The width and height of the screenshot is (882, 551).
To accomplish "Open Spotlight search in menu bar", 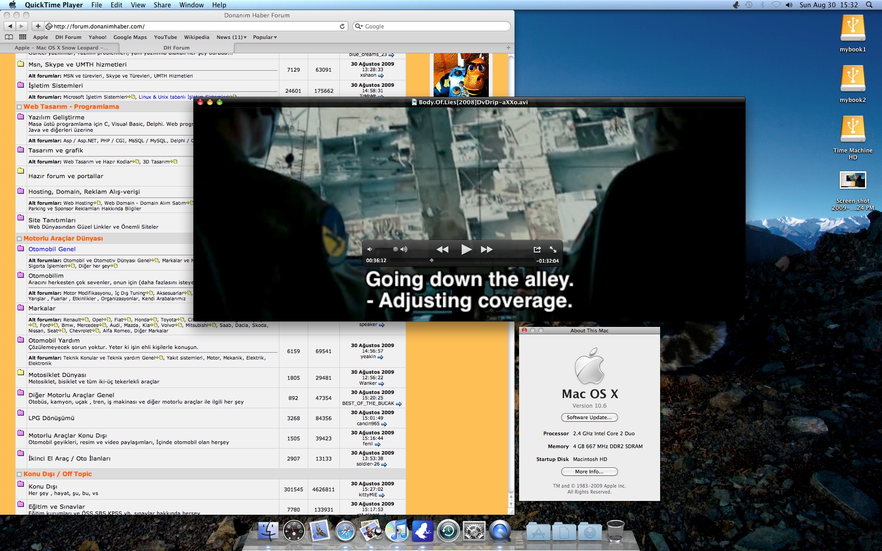I will point(869,5).
